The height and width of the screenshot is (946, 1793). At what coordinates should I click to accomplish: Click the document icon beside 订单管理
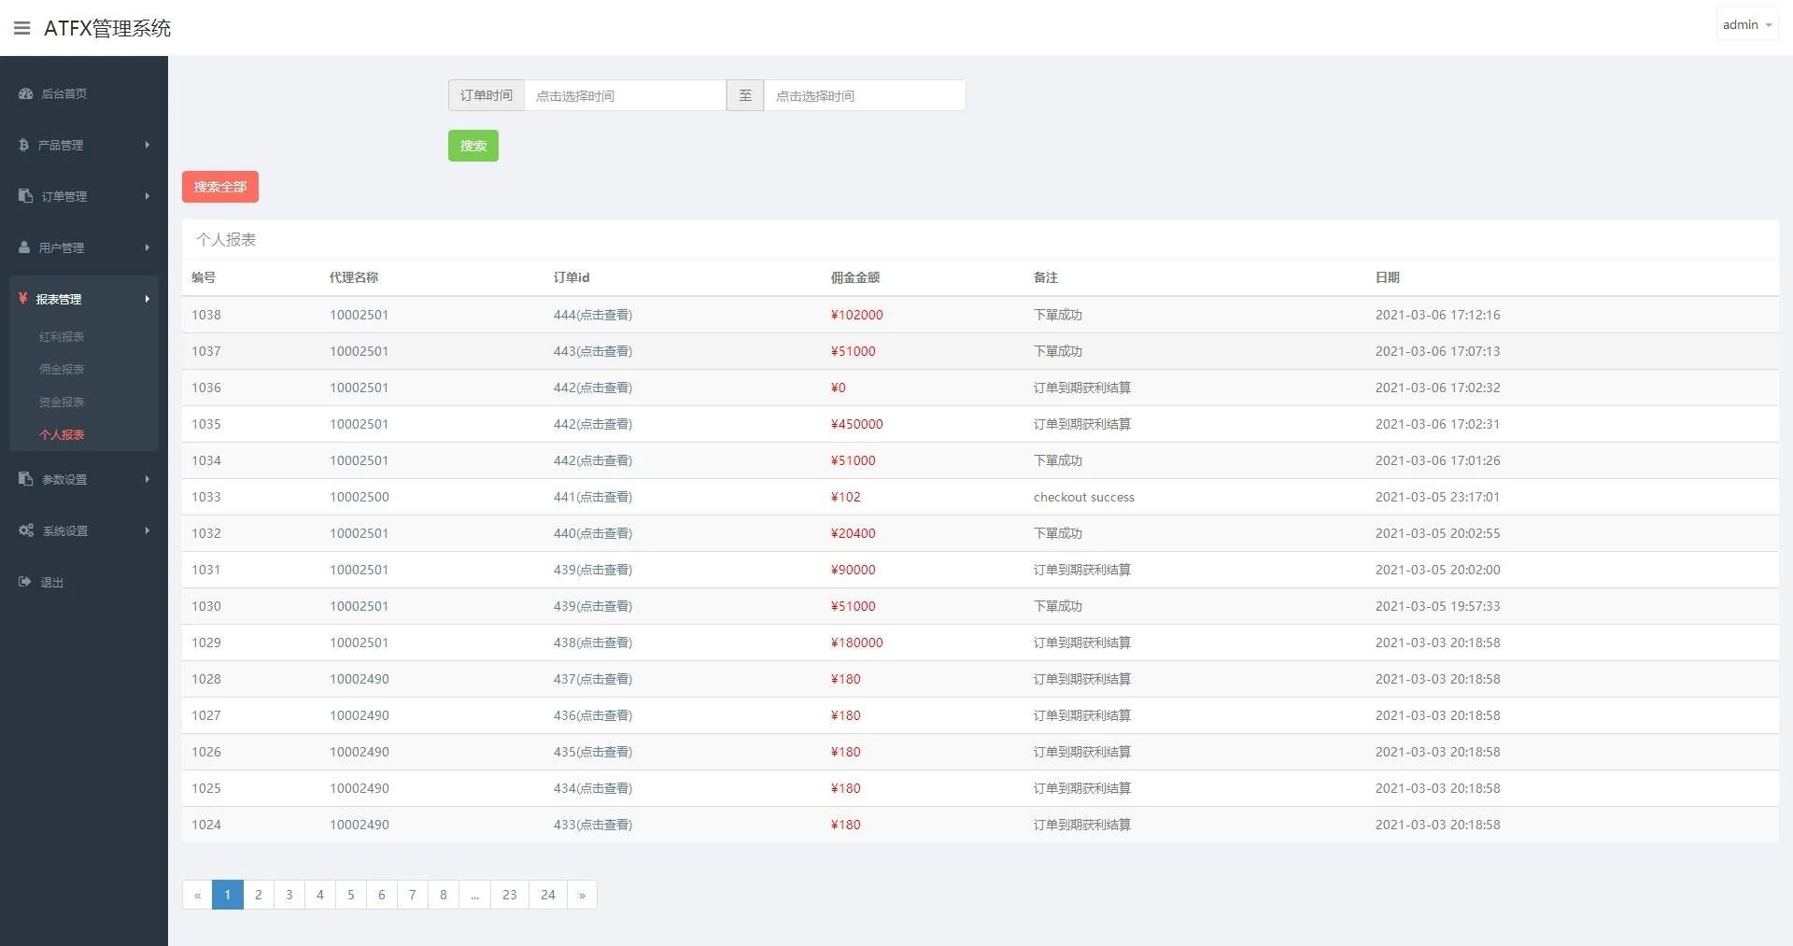click(25, 196)
